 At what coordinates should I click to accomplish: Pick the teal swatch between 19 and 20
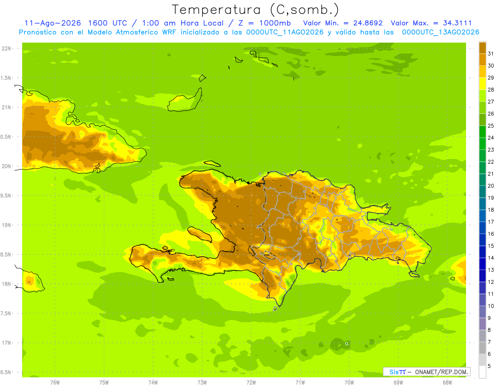482,192
